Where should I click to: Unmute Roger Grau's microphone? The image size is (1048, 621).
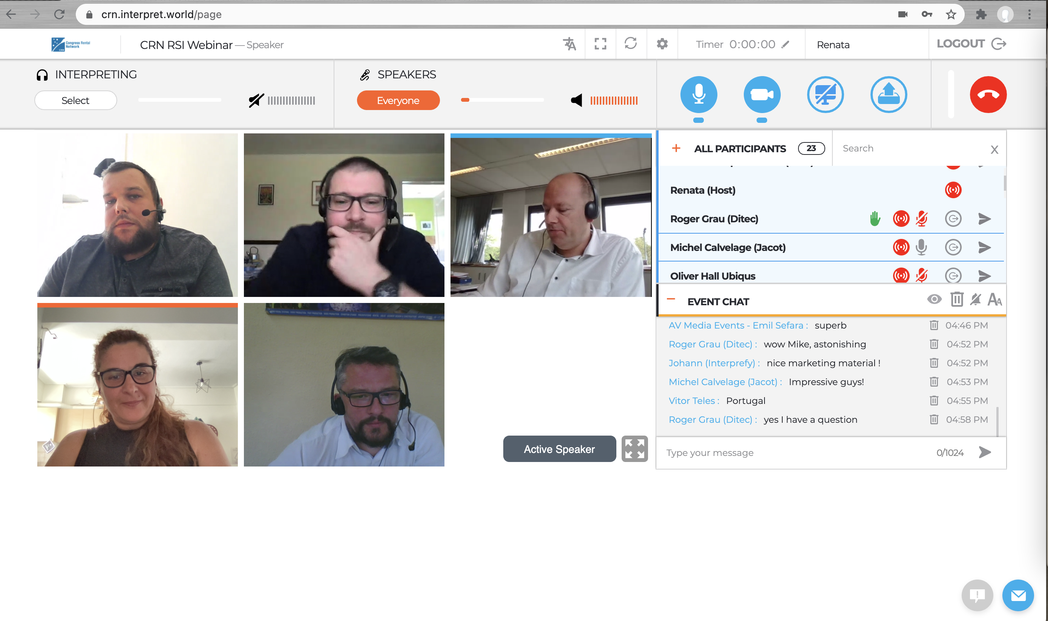pos(922,219)
